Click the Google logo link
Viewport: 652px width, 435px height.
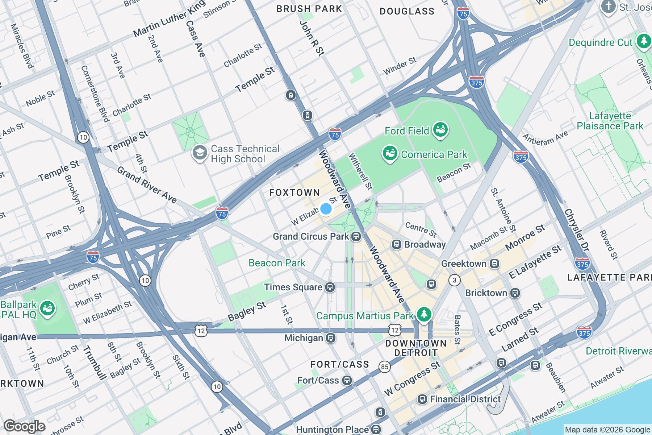(24, 426)
